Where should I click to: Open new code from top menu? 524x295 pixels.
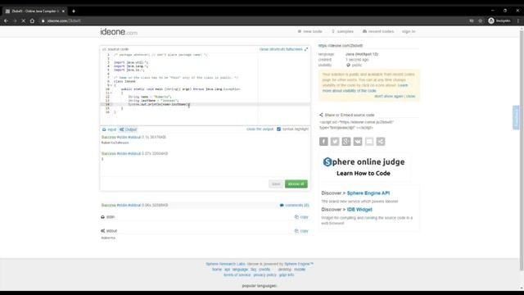(310, 31)
